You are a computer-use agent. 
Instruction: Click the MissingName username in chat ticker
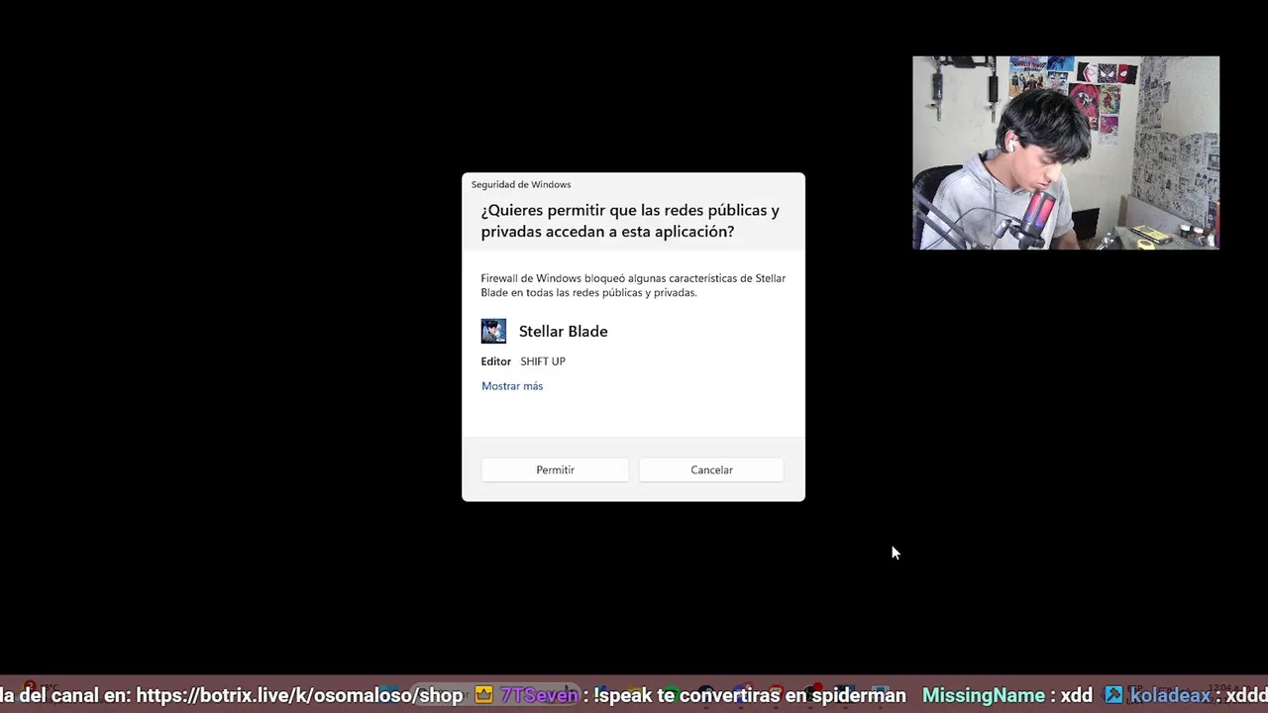(984, 695)
